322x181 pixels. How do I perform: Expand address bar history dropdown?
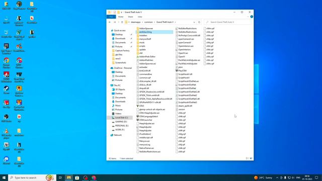tap(194, 22)
